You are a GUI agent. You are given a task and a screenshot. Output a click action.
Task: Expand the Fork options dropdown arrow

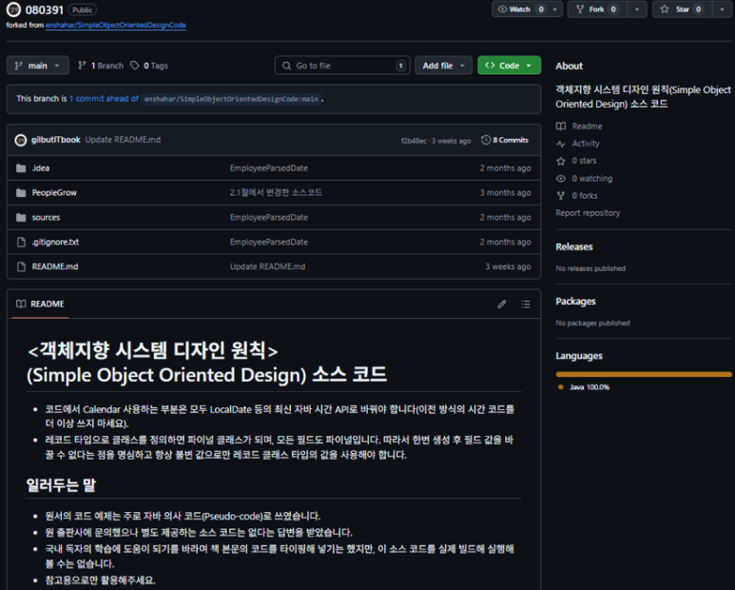637,10
